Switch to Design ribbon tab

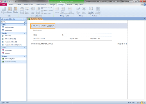coord(53,4)
